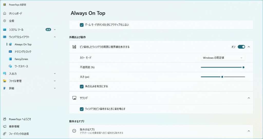Uncheck 'ゲーム モードがオンのときにアクティブ化しない' checkbox

[82, 25]
